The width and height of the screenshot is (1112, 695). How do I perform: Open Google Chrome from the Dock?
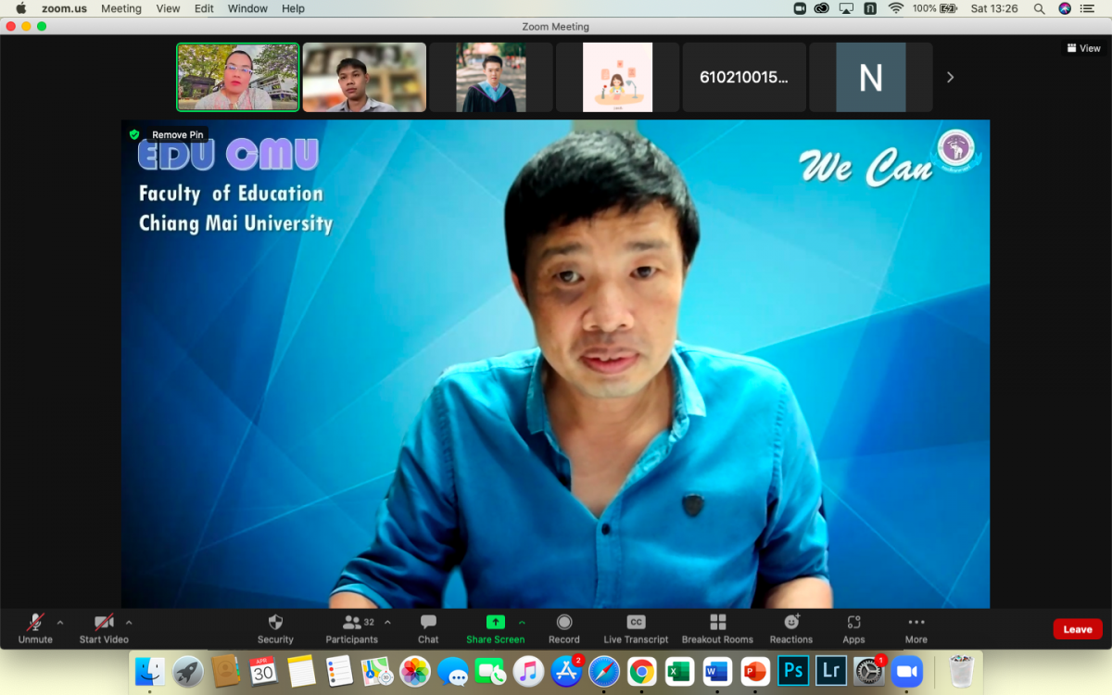pos(642,670)
